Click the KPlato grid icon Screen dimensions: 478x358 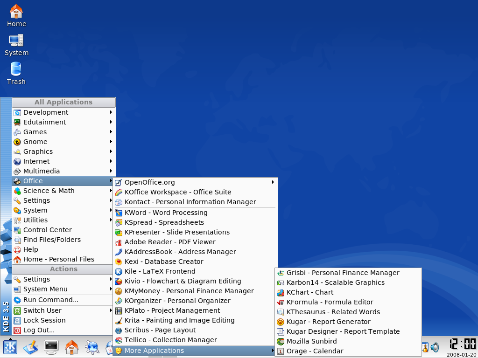click(119, 310)
